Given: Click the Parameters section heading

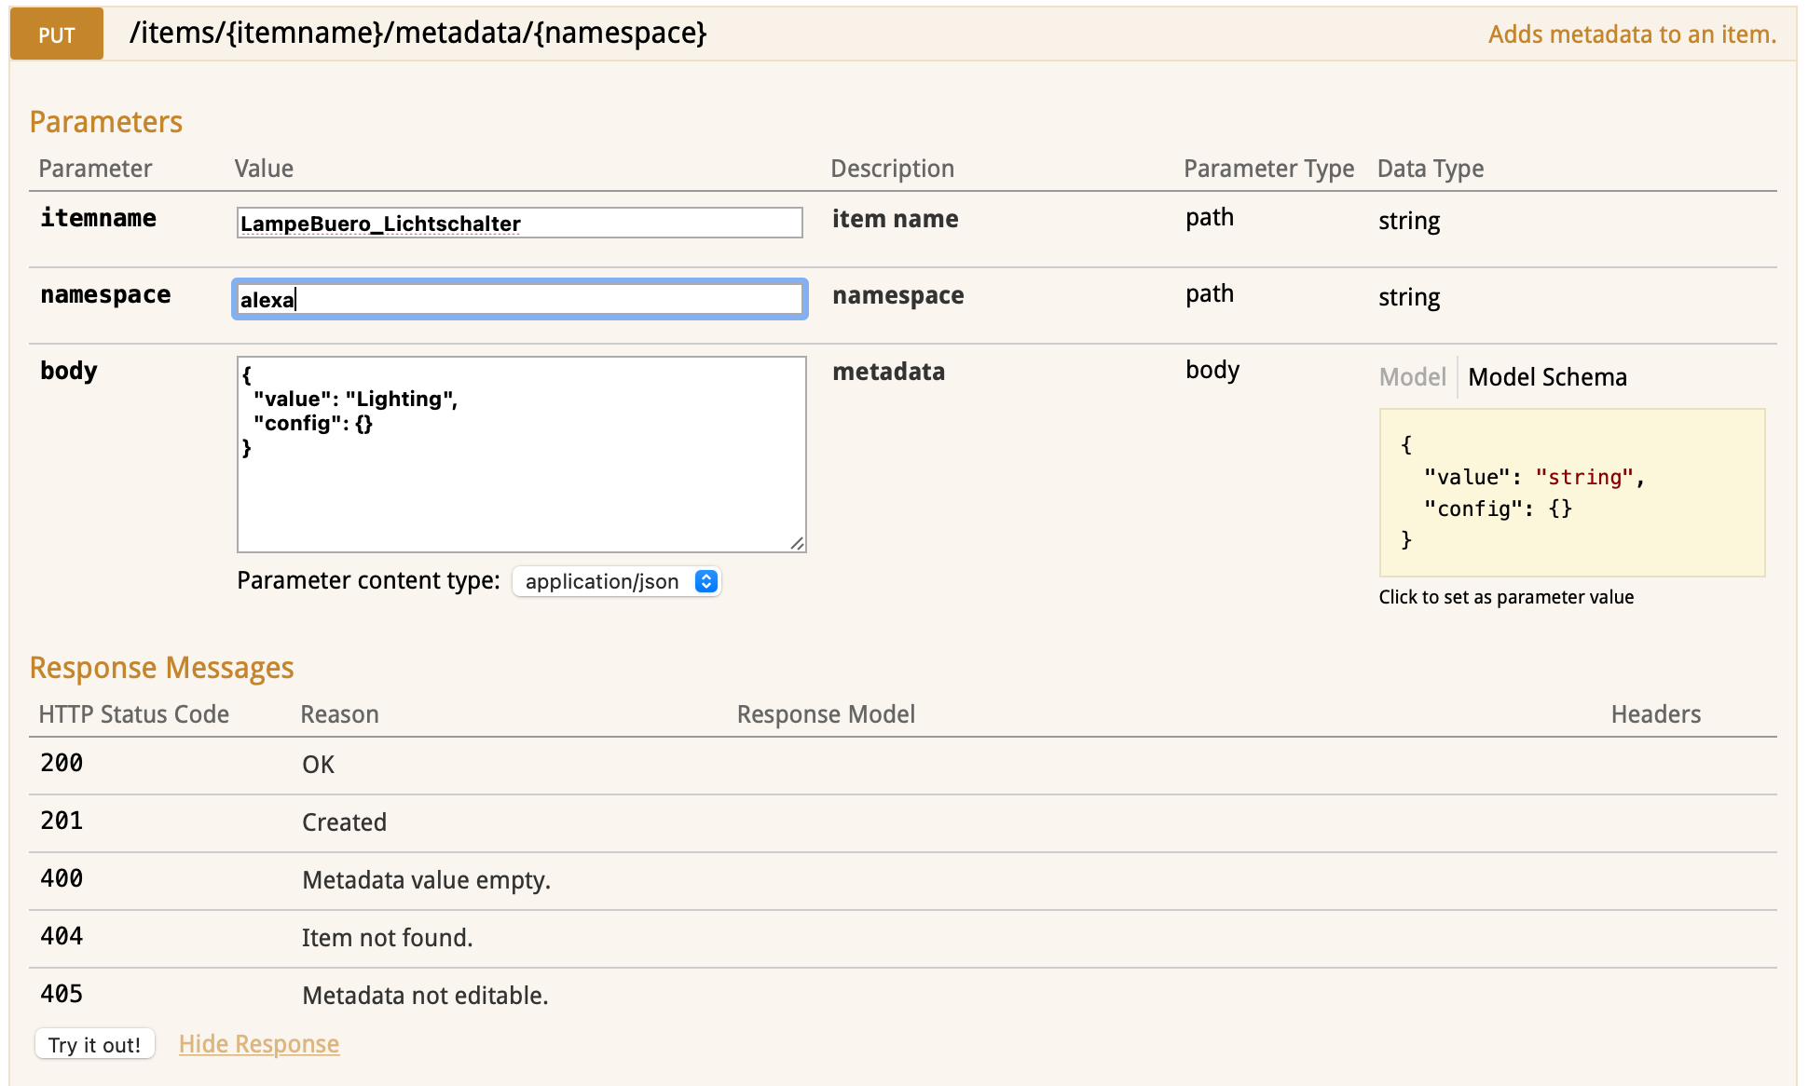Looking at the screenshot, I should tap(106, 122).
